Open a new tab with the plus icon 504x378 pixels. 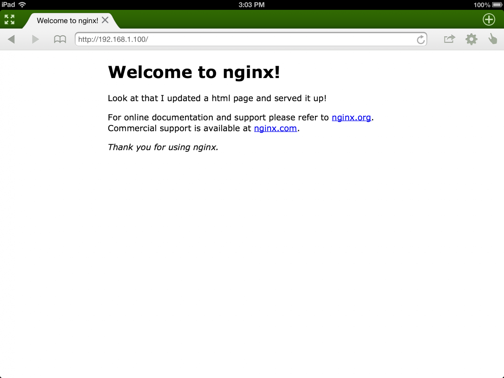(489, 20)
